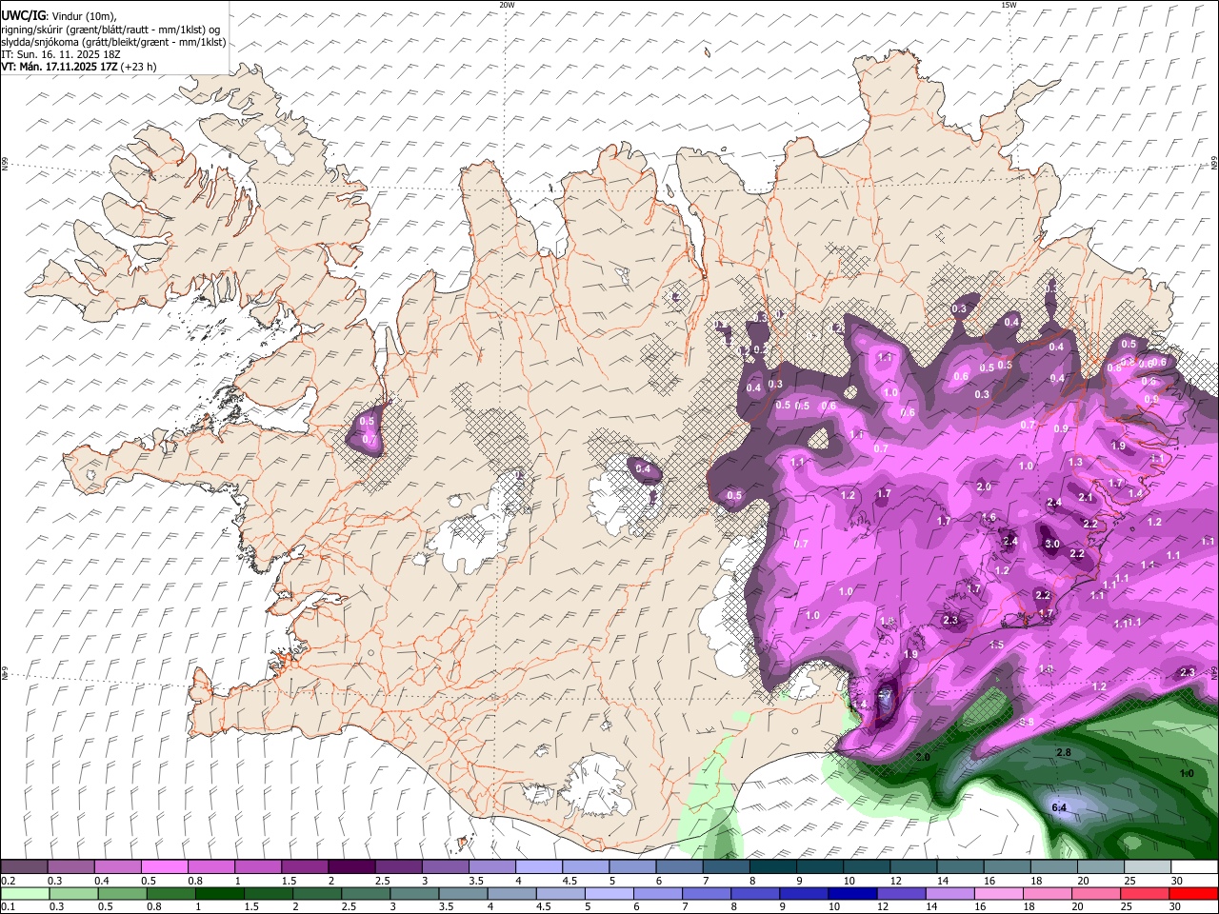Viewport: 1219px width, 914px height.
Task: Click the 6.4 precipitation value offshore
Action: pyautogui.click(x=1059, y=808)
